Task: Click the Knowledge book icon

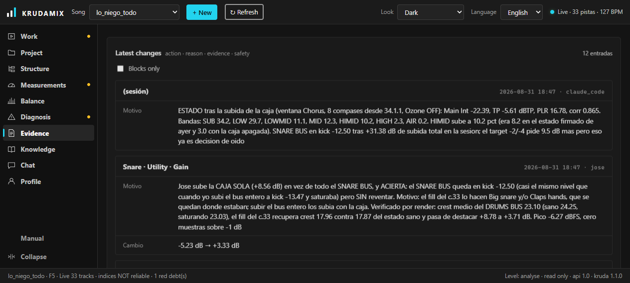Action: 11,149
